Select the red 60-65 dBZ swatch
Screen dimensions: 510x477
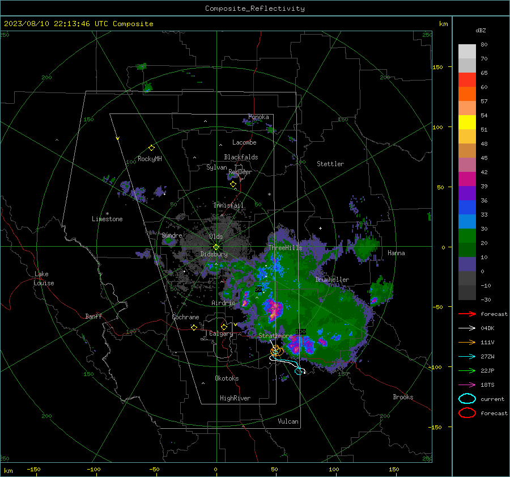467,80
